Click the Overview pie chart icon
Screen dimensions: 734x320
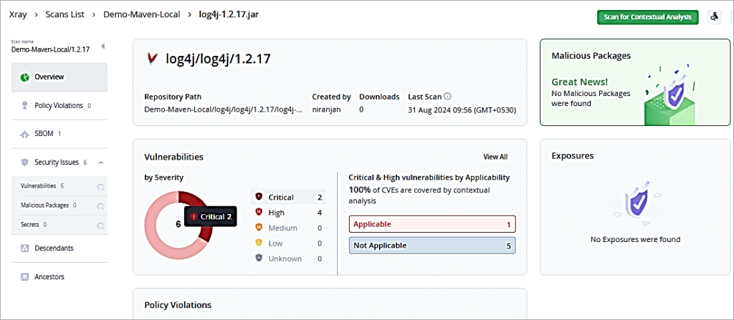click(24, 77)
